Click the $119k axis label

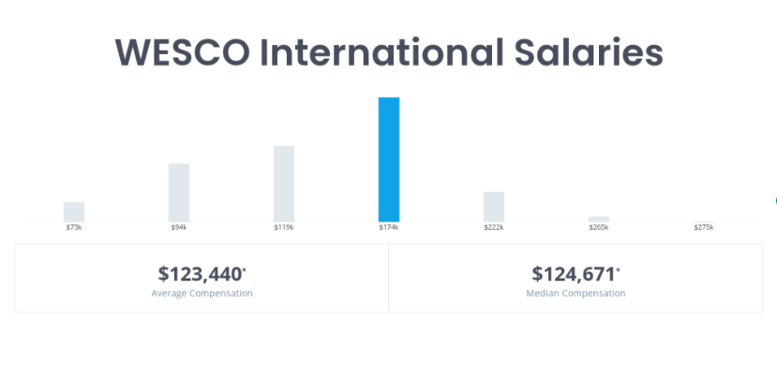tap(284, 227)
